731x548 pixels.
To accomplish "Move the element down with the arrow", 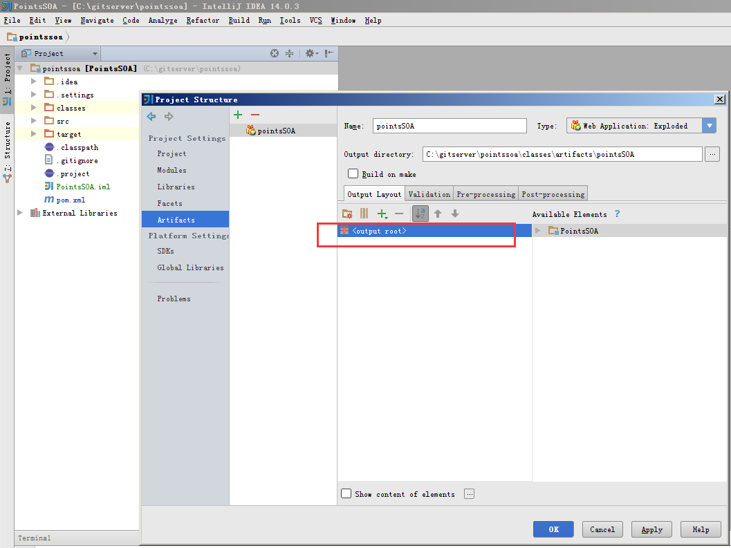I will pos(455,214).
